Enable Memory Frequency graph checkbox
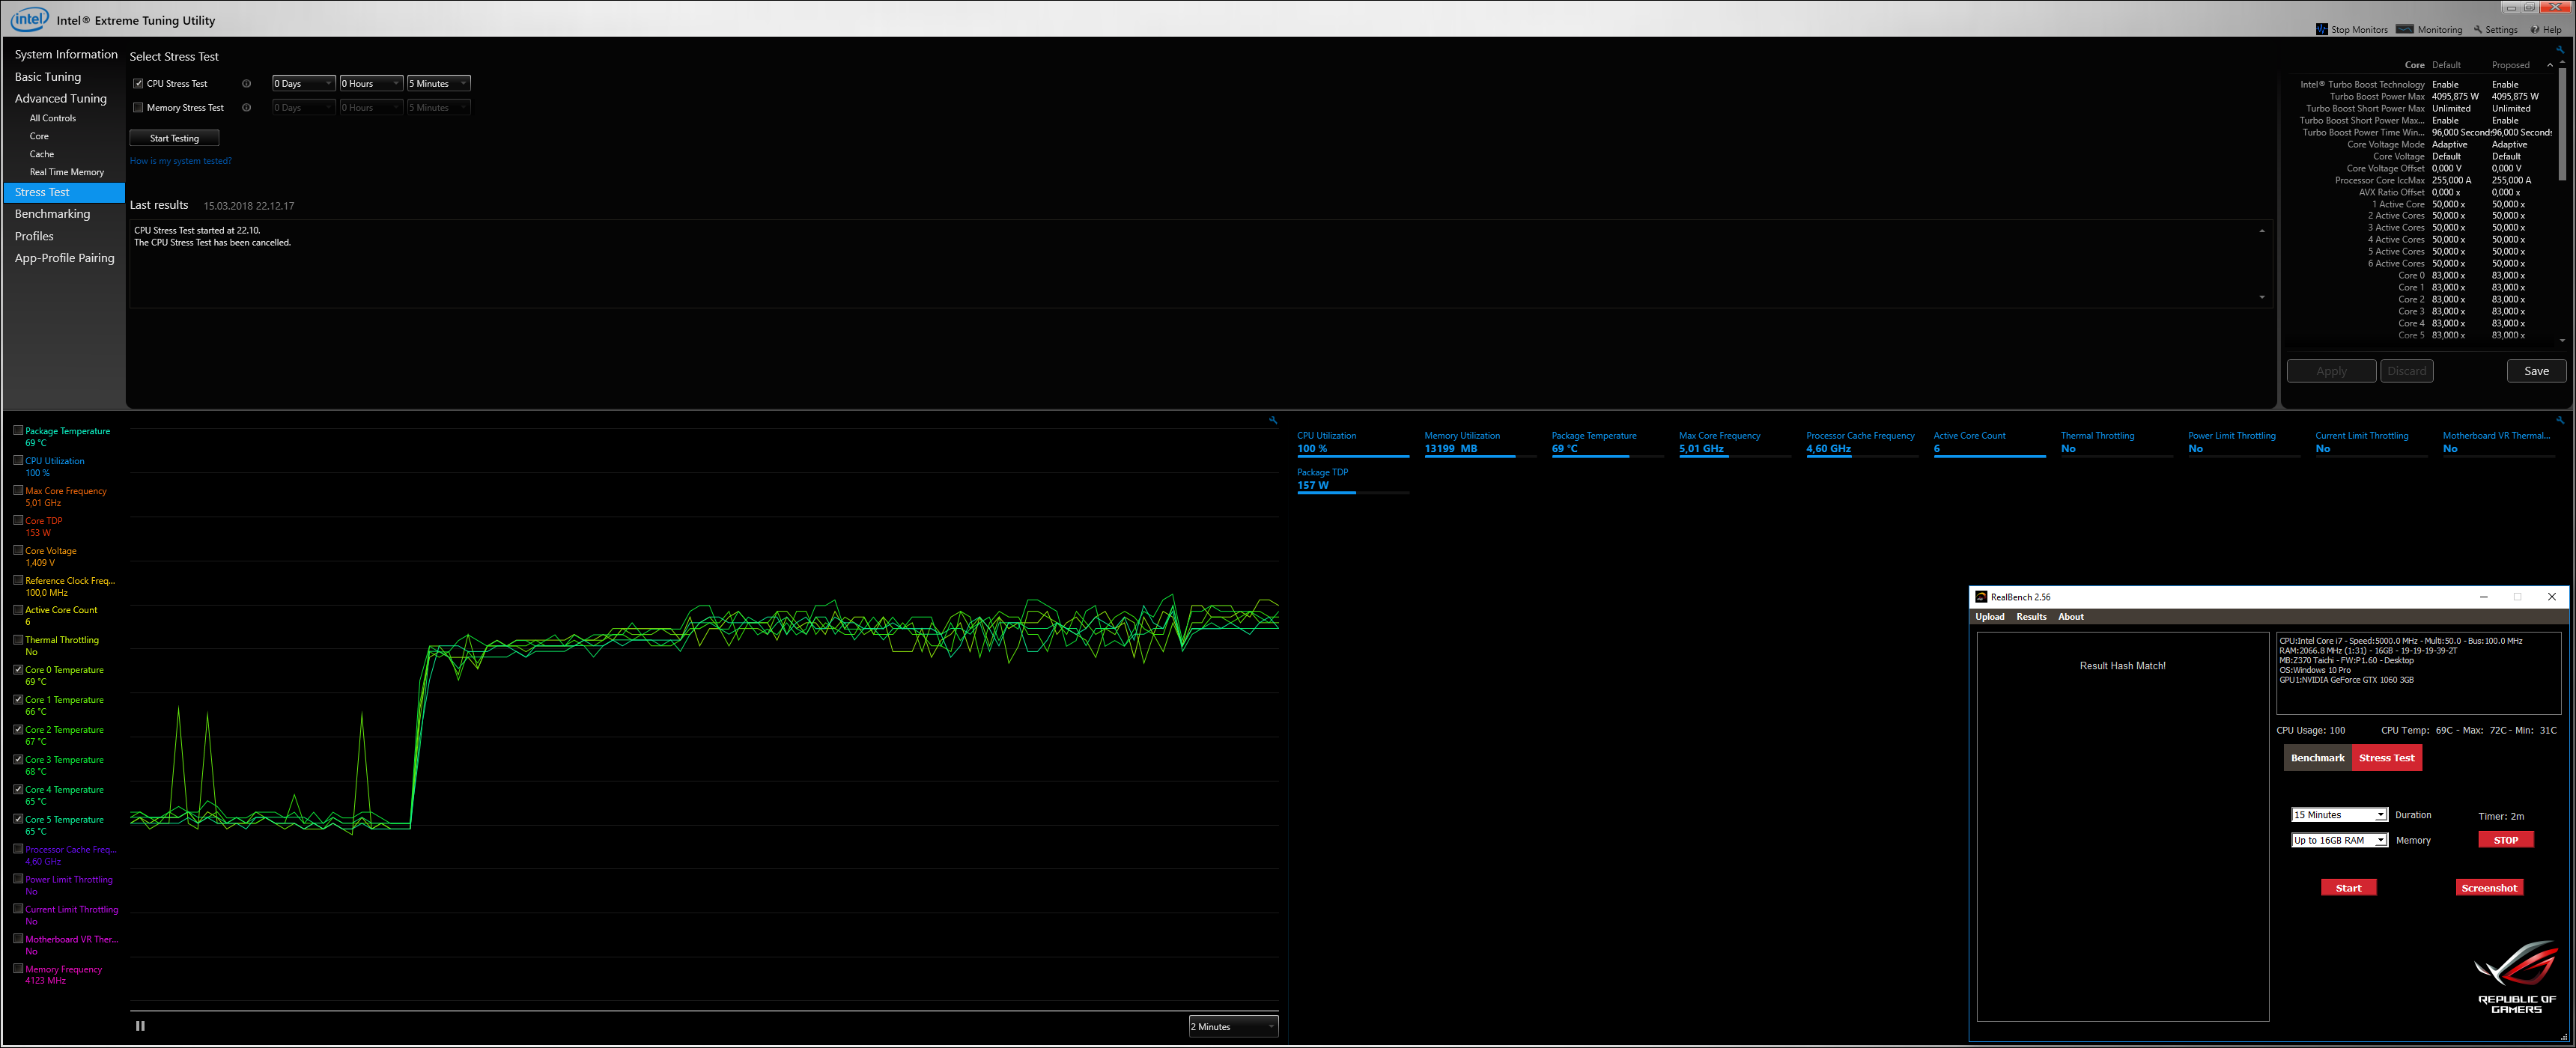The height and width of the screenshot is (1048, 2576). (18, 968)
